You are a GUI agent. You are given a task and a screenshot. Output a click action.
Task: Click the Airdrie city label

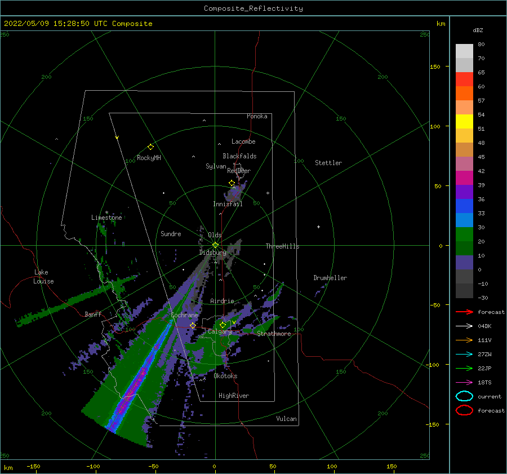click(x=222, y=301)
